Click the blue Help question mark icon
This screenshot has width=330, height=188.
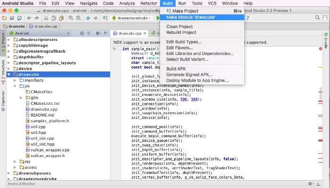click(x=248, y=18)
